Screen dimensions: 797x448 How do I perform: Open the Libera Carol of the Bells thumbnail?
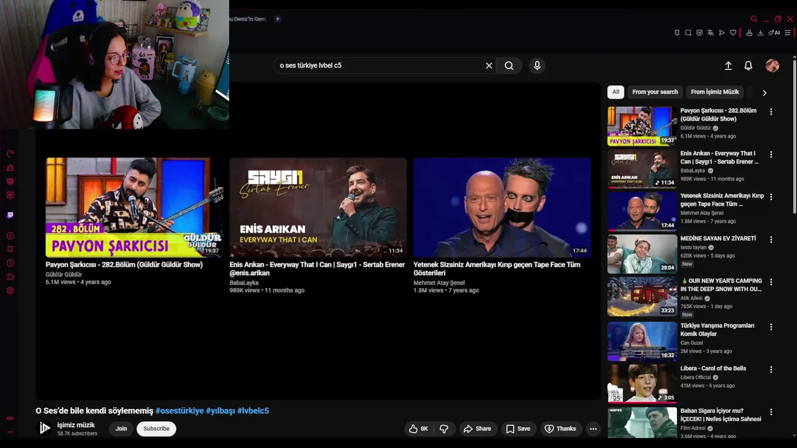(642, 383)
